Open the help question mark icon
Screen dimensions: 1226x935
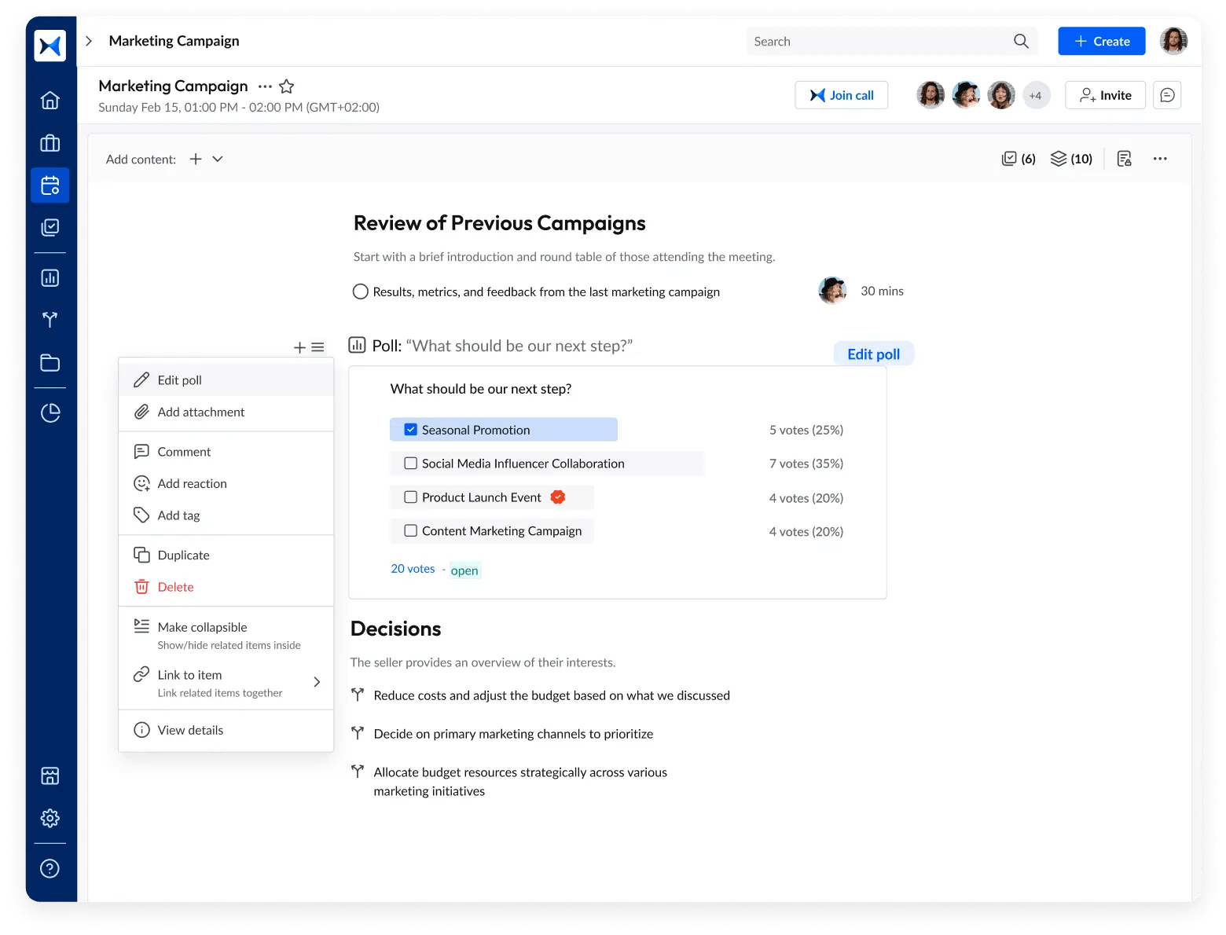[50, 868]
